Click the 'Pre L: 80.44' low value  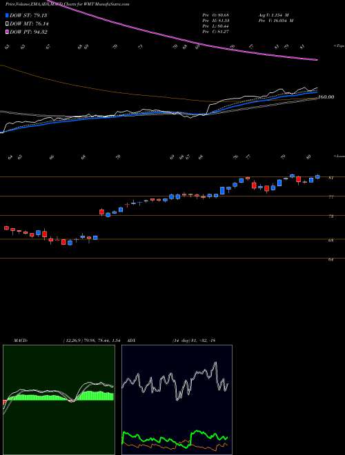[217, 26]
